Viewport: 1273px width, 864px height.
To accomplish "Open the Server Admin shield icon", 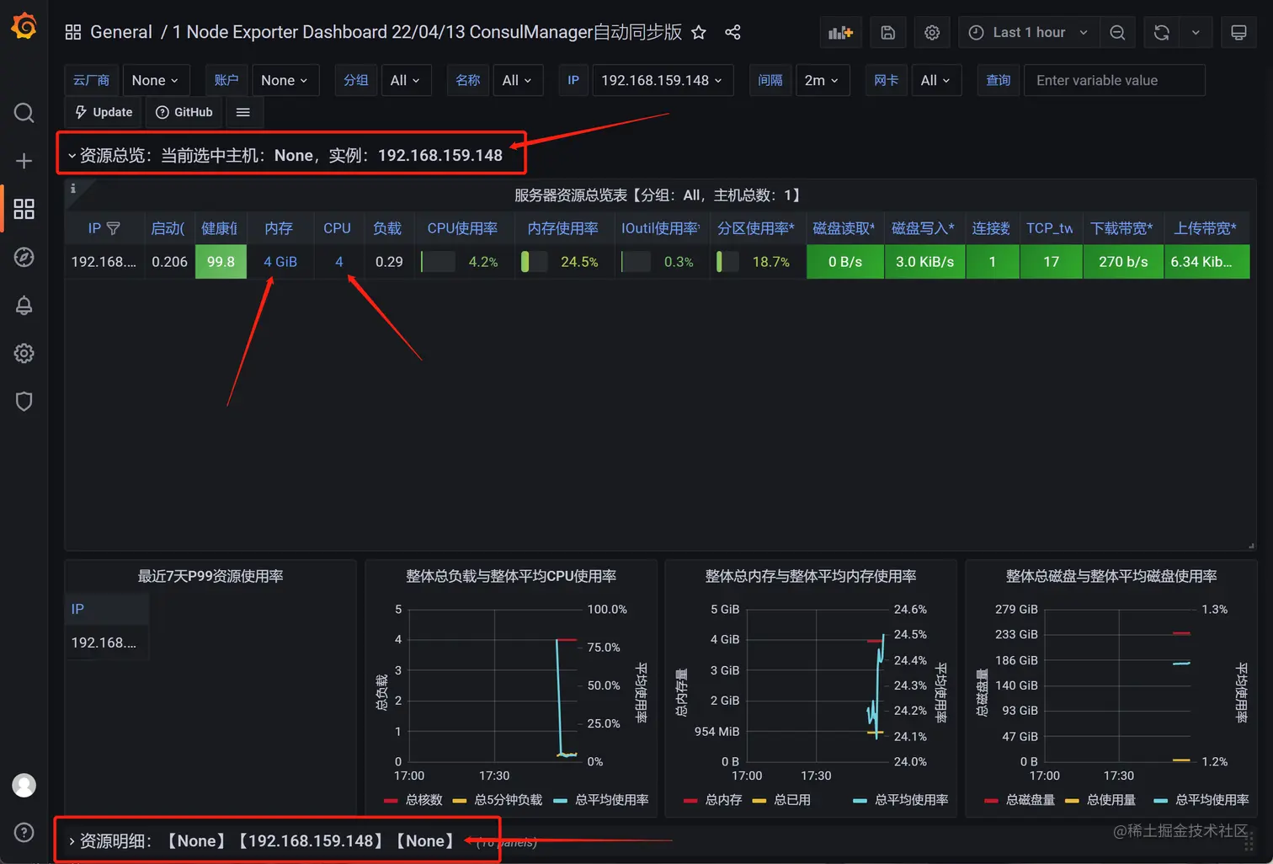I will point(24,401).
